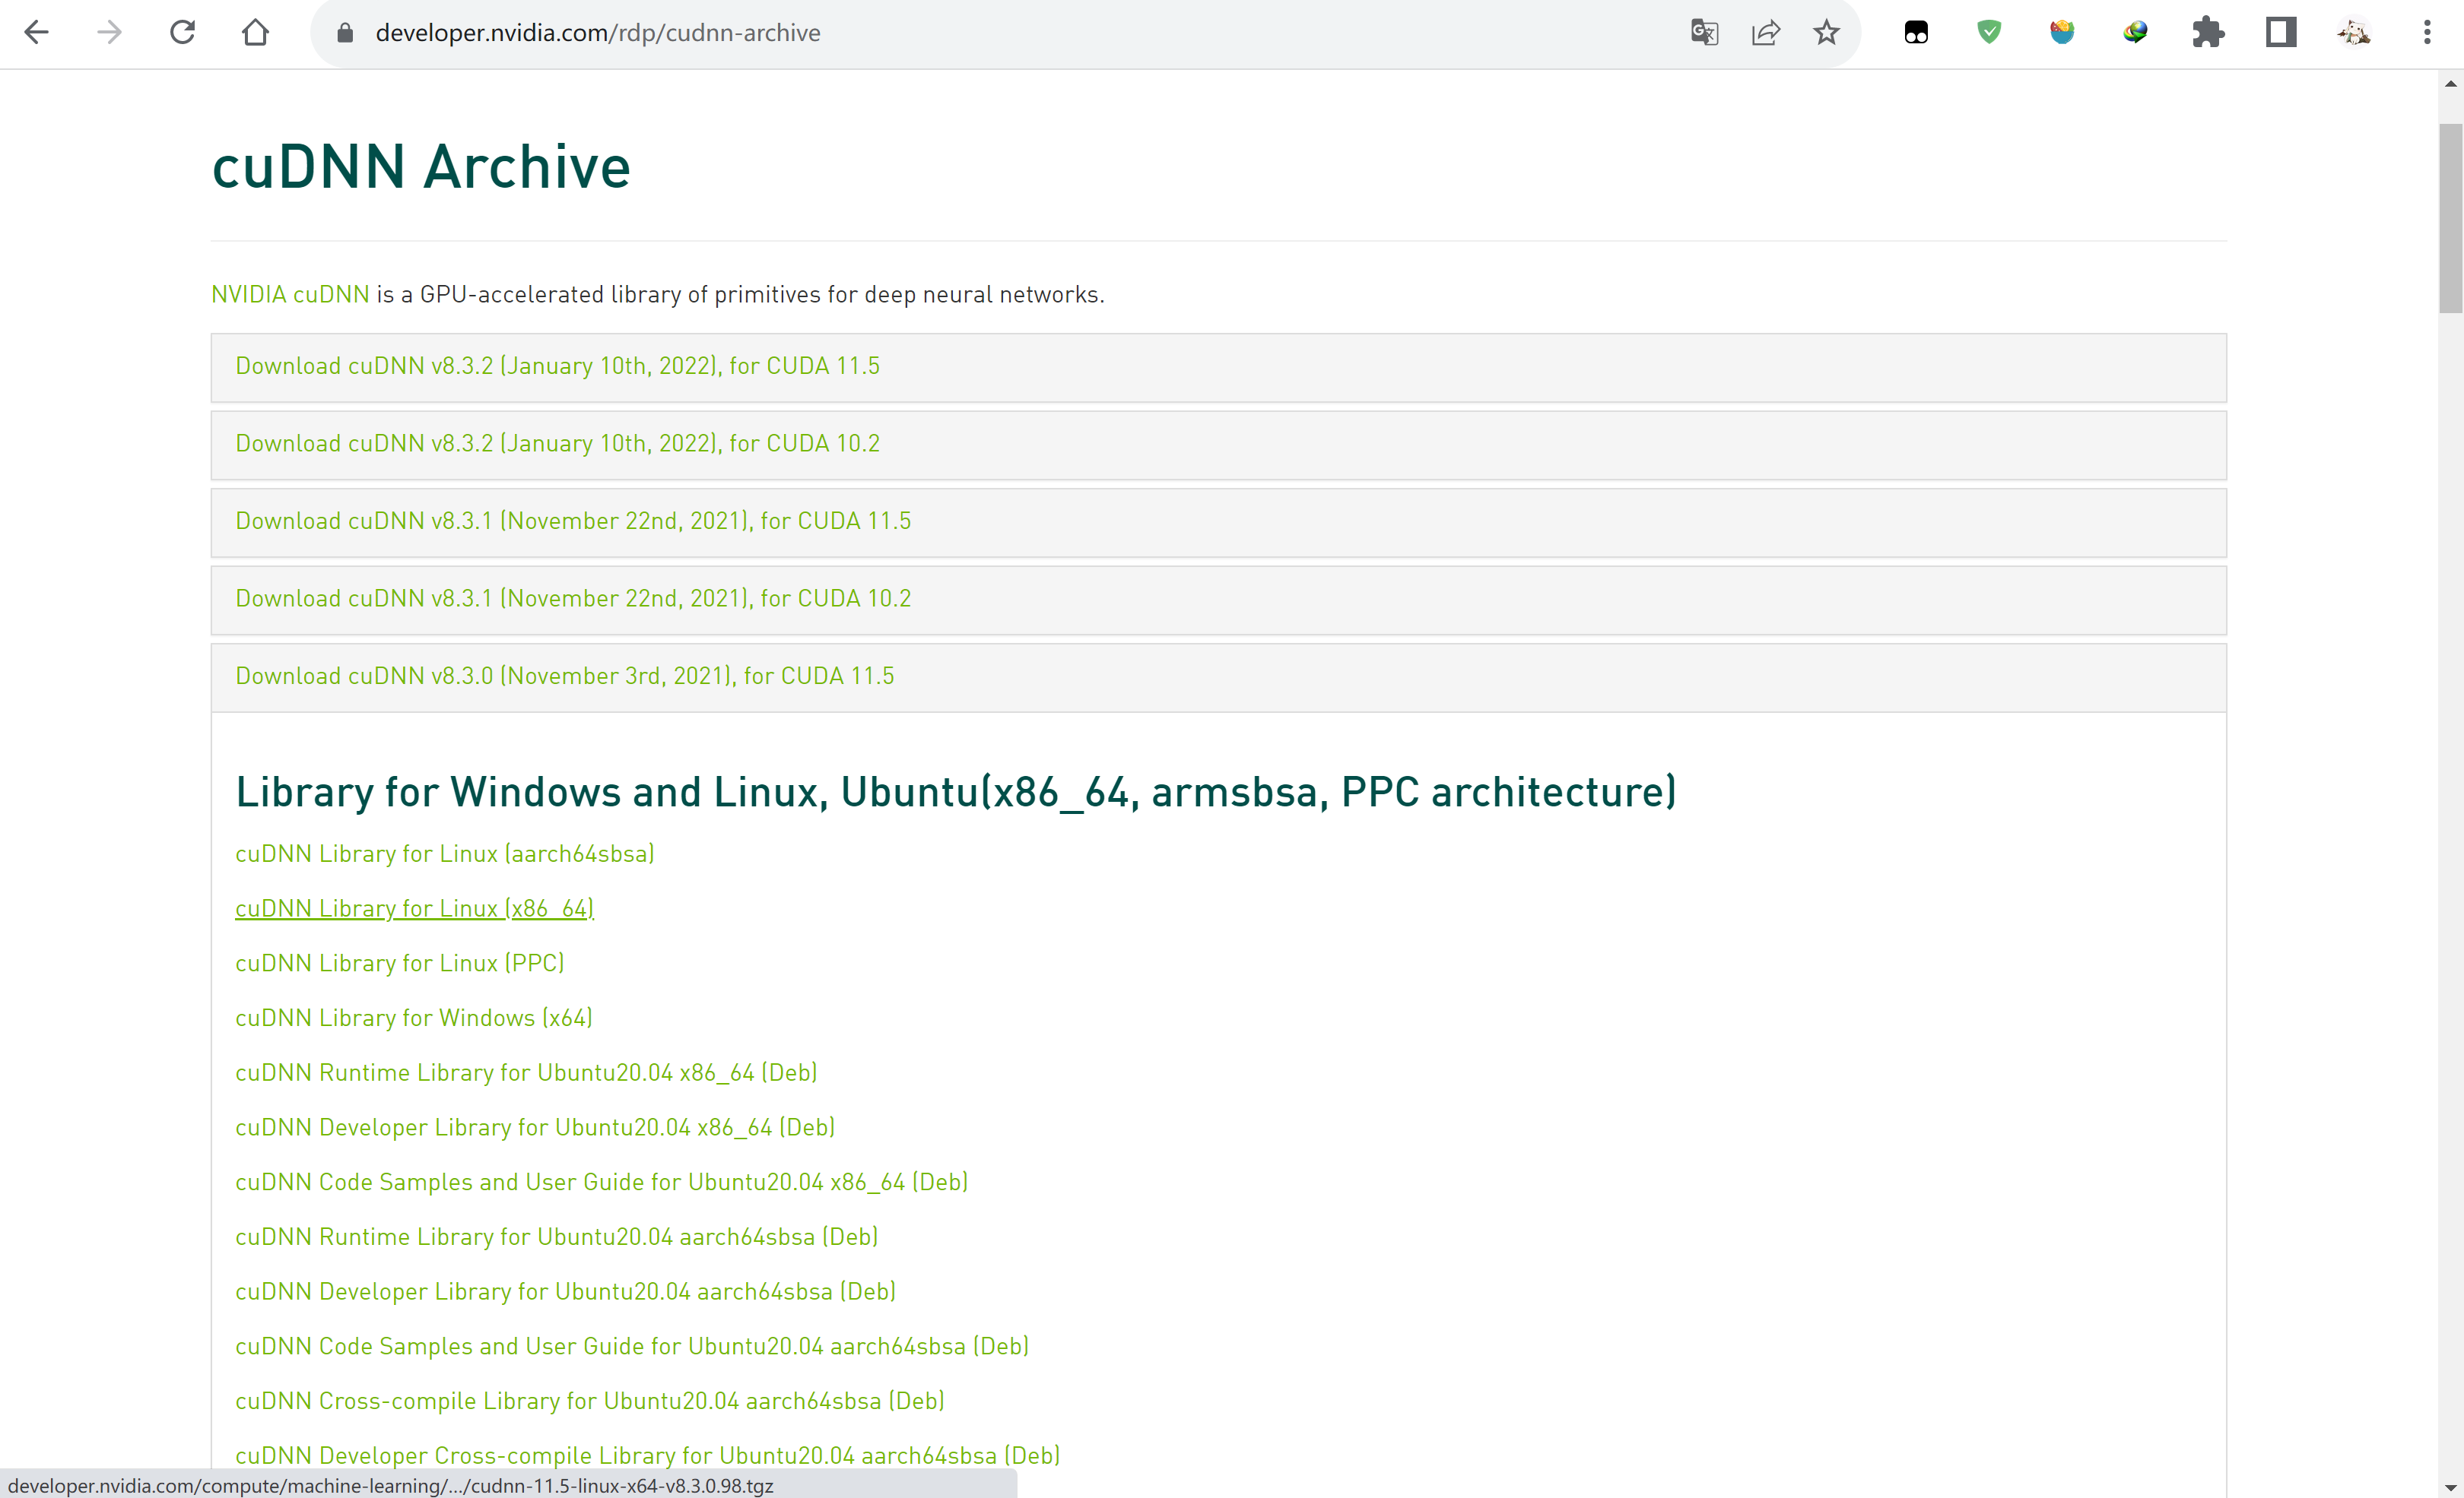Go to browser home page
2464x1498 pixels.
tap(256, 33)
